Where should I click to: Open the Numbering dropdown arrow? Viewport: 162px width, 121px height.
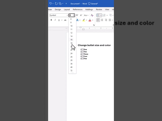(x=107, y=15)
